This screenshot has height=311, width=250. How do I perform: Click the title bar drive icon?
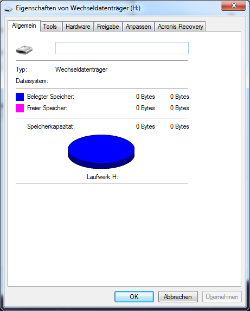9,9
